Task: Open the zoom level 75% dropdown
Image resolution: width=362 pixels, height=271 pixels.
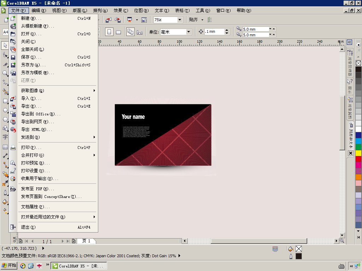Action: [180, 20]
